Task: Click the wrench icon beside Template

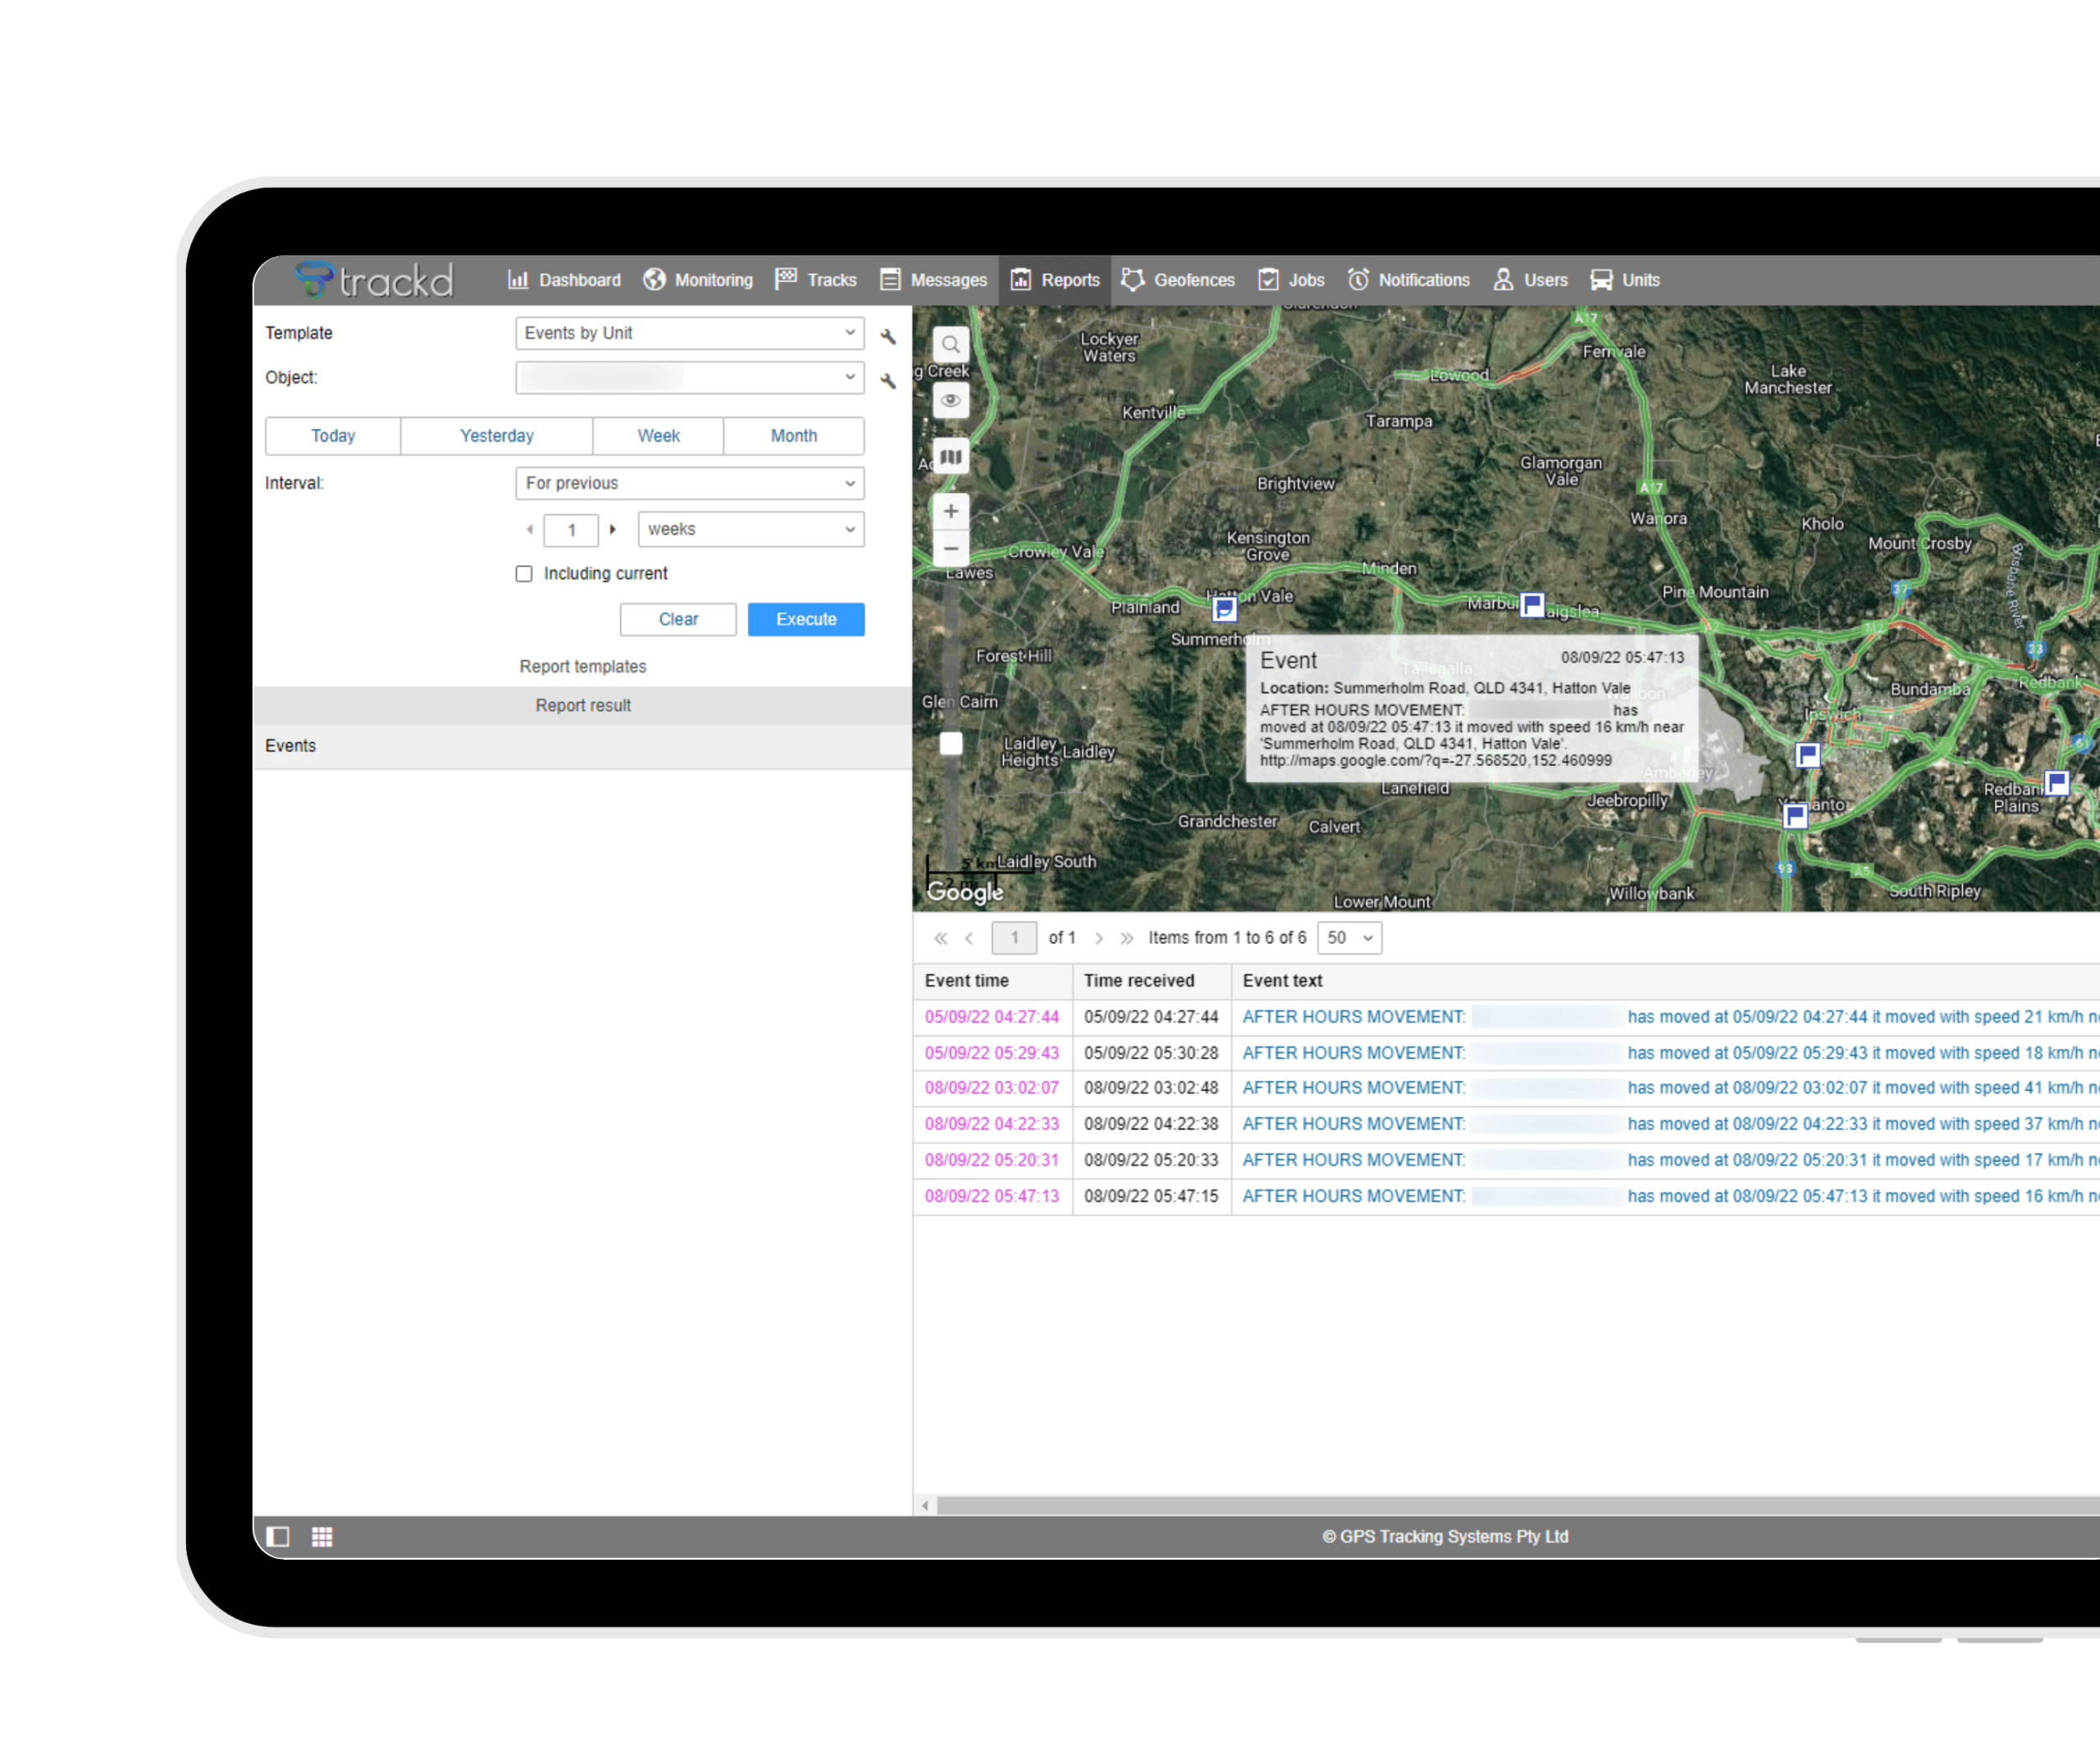Action: coord(887,336)
